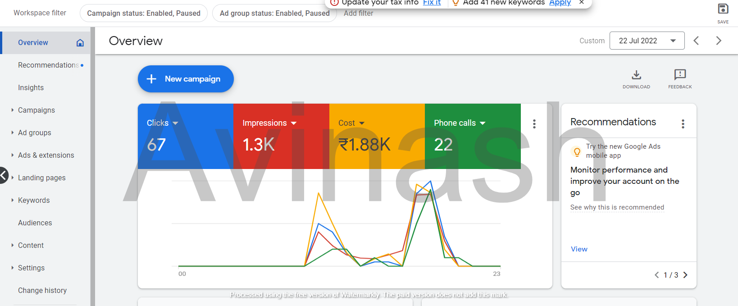Dismiss the notification banner with X
Screen dimensions: 738x306
582,3
